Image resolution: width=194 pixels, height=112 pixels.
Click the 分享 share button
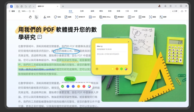(x=175, y=11)
